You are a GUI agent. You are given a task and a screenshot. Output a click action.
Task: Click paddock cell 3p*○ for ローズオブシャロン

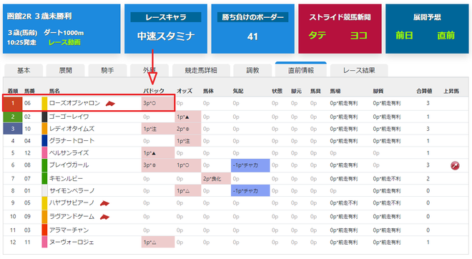[158, 103]
